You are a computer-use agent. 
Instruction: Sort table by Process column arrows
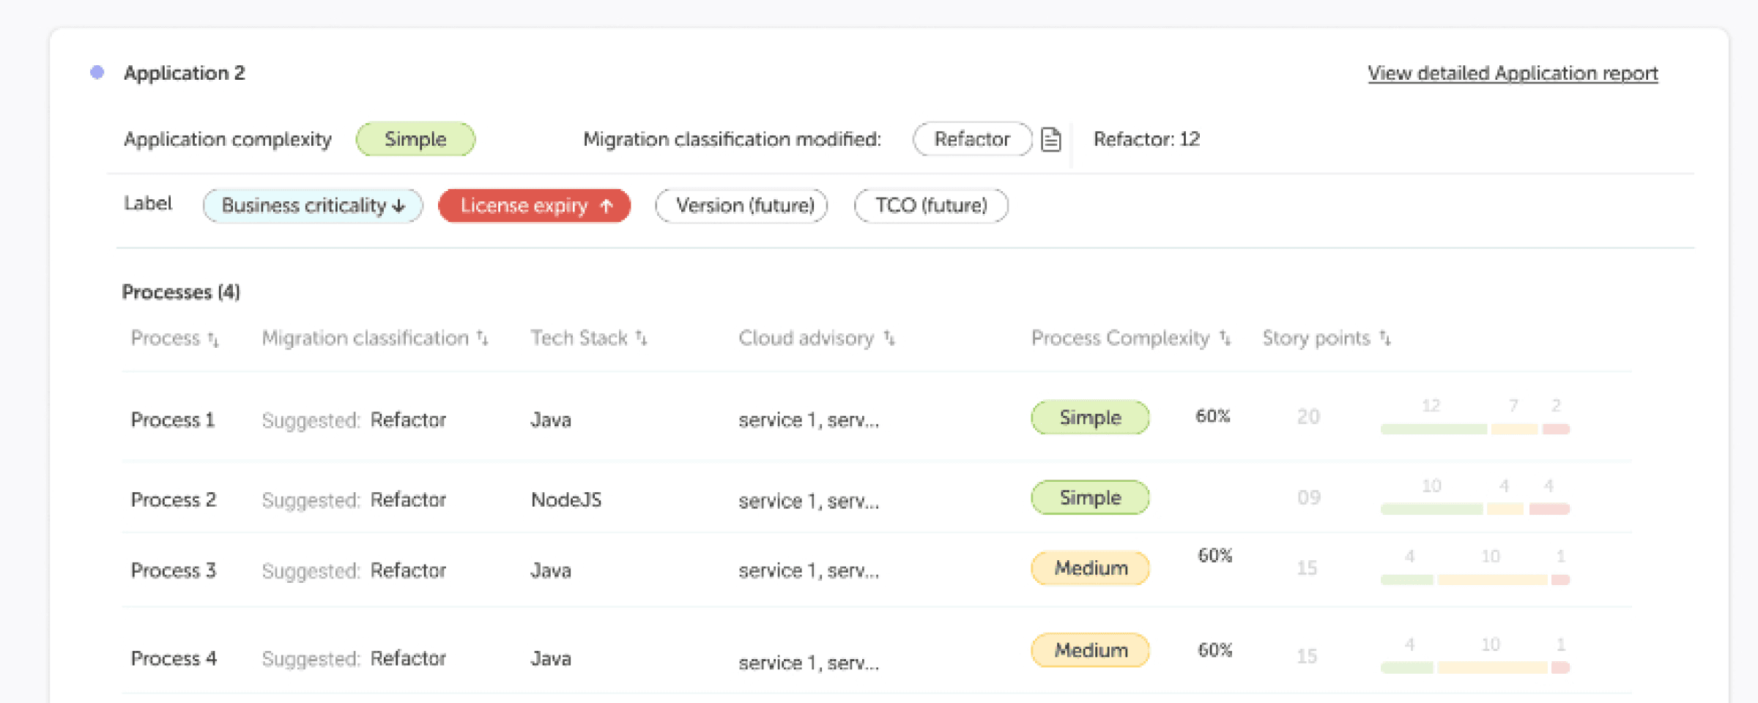click(213, 339)
